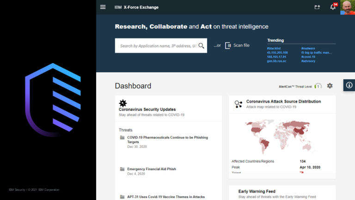Open the user profile avatar

tap(348, 7)
